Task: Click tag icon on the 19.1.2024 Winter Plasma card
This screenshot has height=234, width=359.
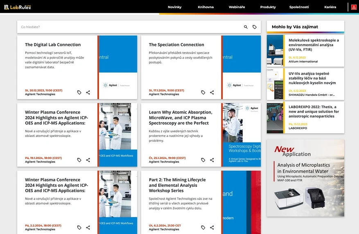Action: [x=79, y=160]
